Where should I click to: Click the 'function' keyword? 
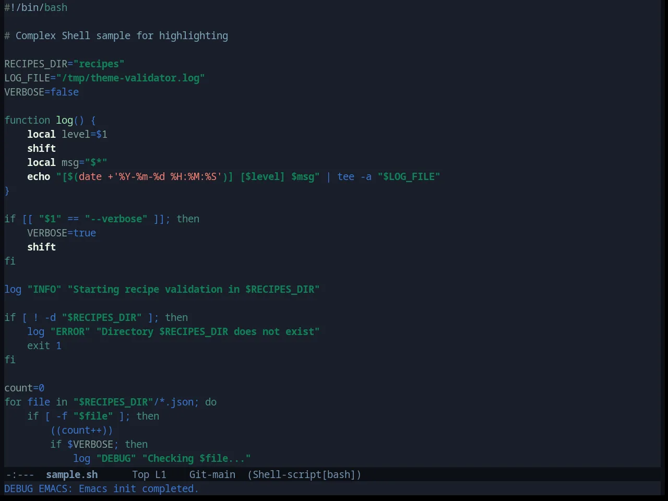point(27,120)
